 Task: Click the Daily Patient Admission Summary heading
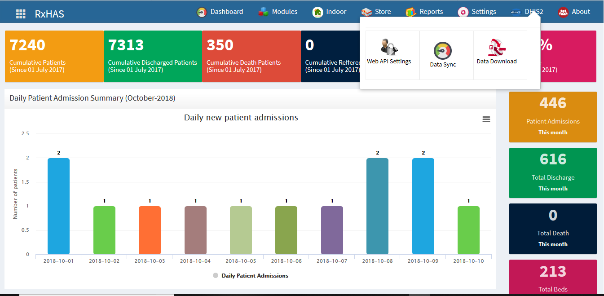pyautogui.click(x=93, y=98)
